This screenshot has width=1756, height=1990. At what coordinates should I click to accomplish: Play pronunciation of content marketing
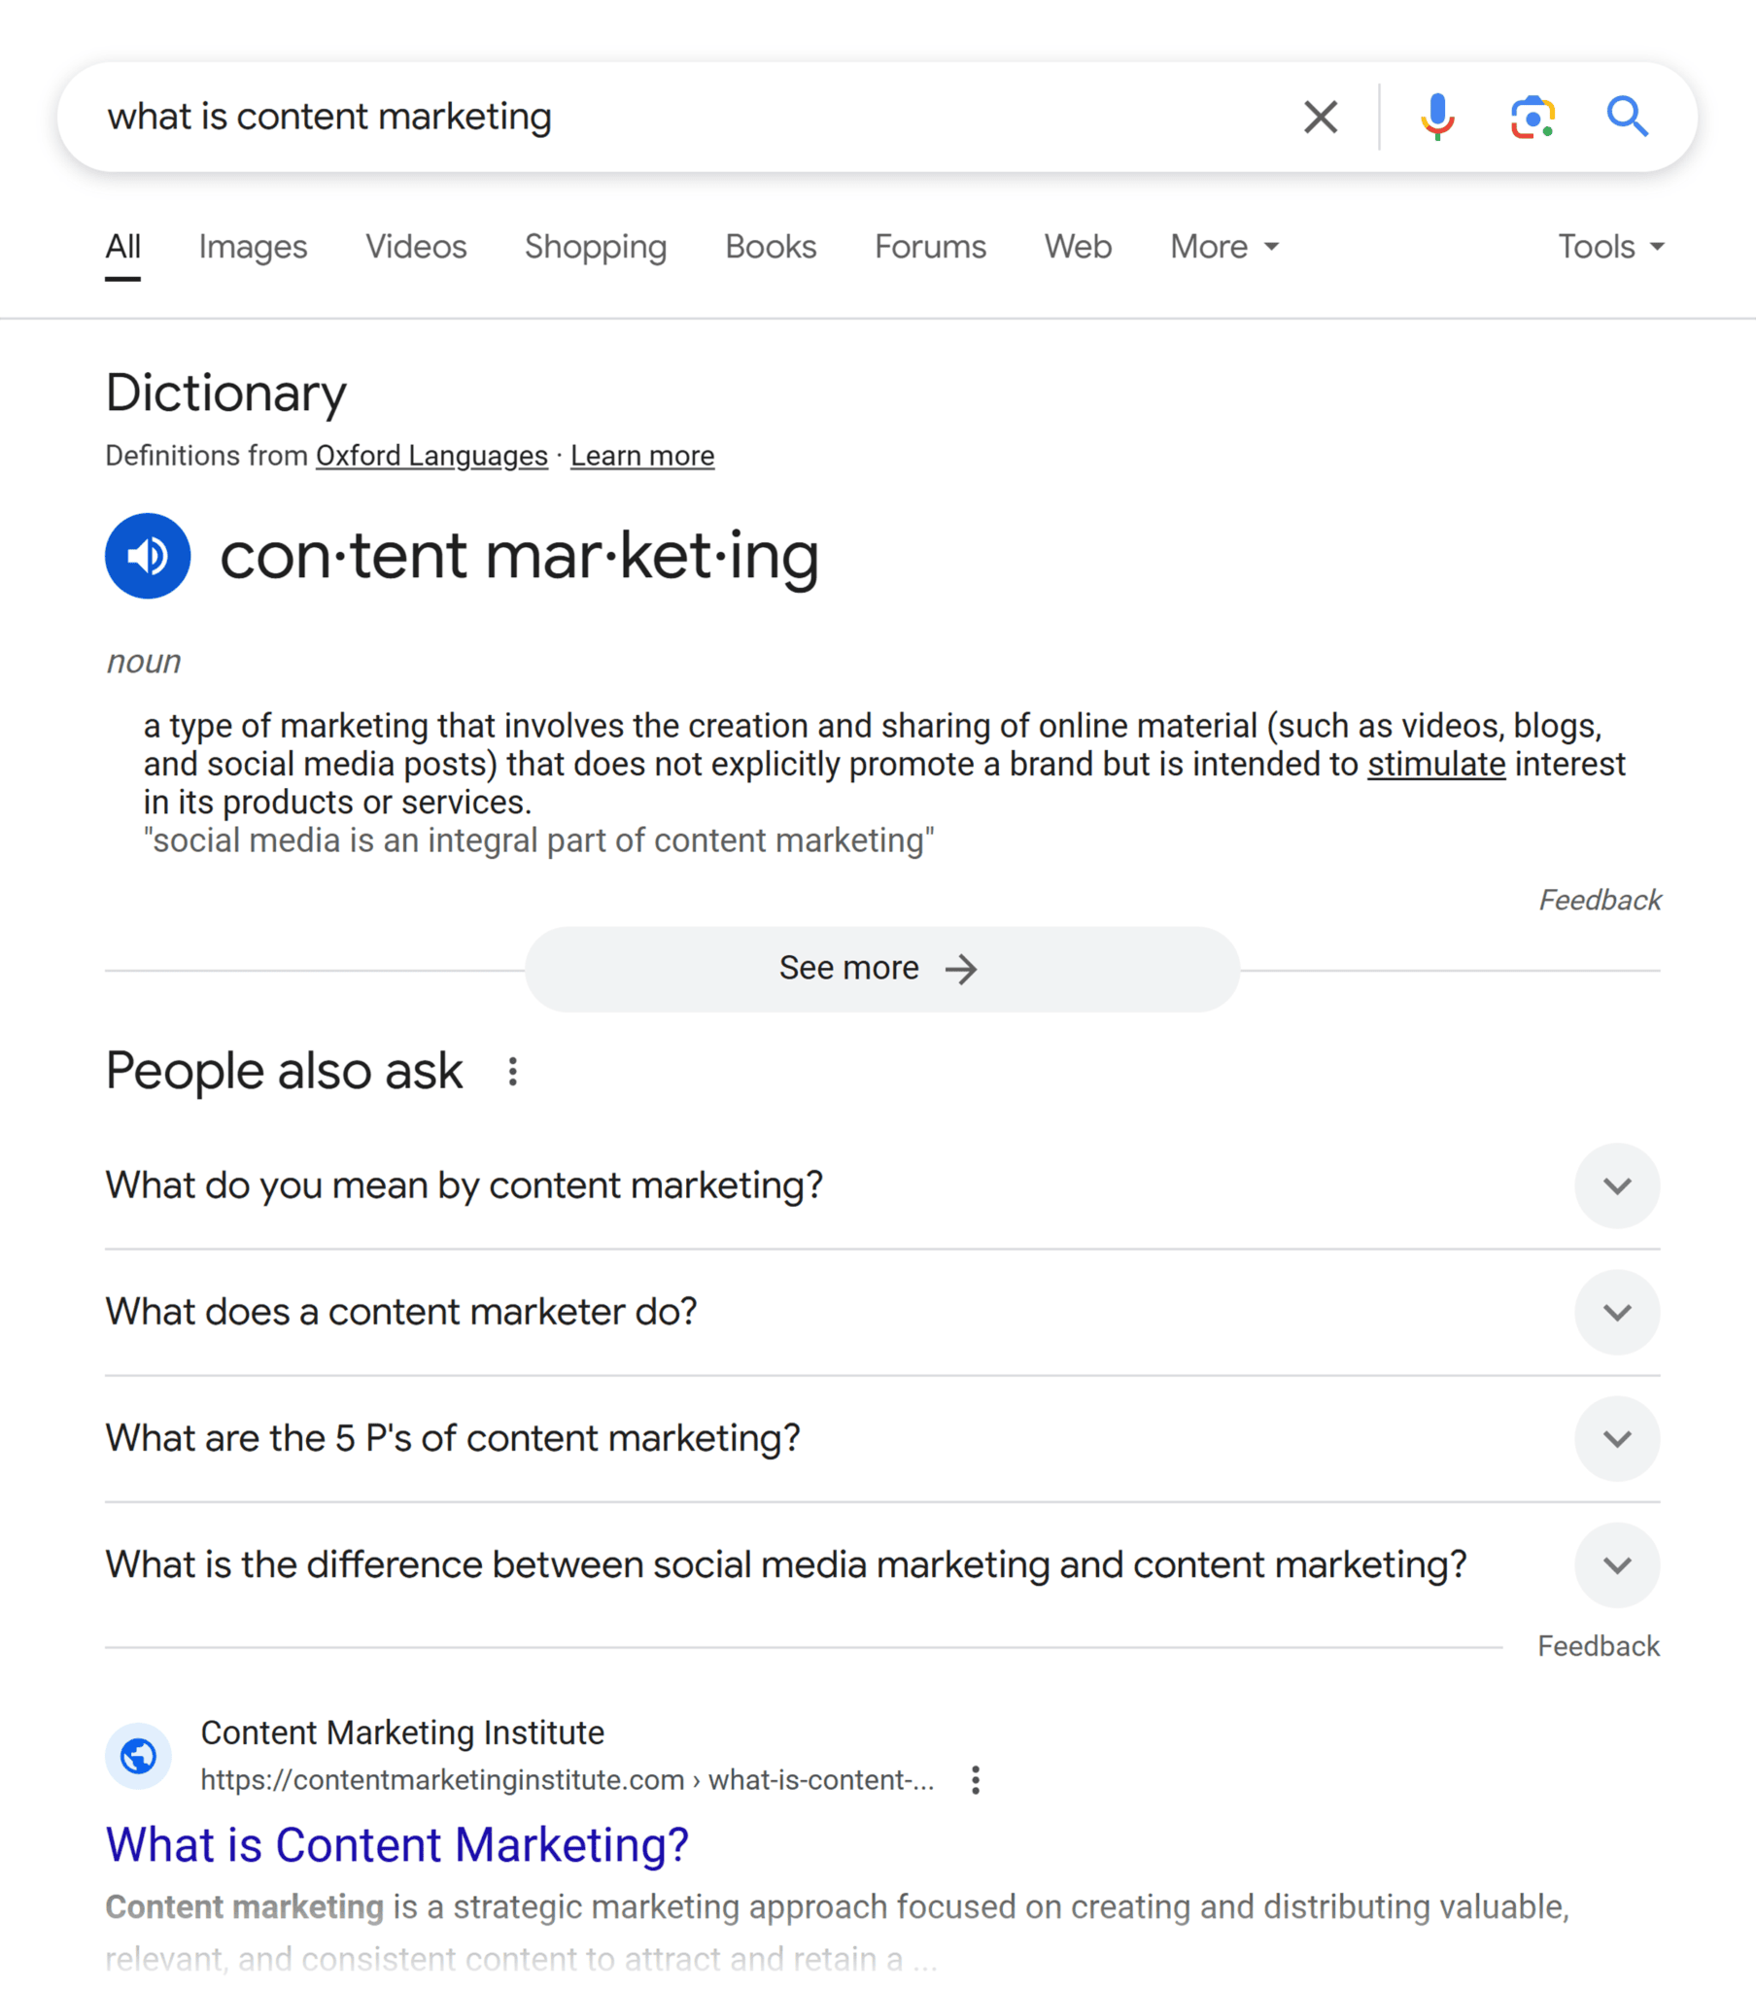[x=147, y=555]
